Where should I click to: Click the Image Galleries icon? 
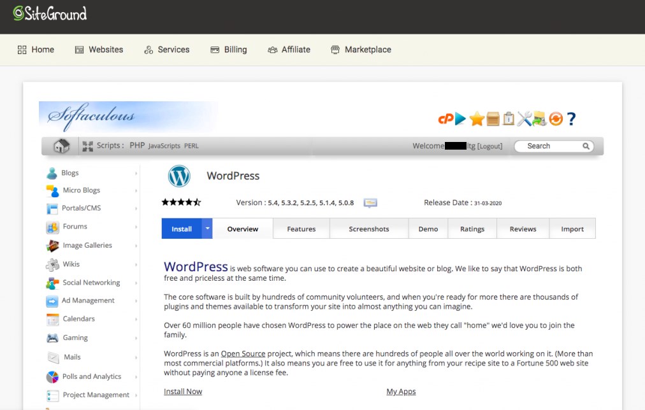(52, 246)
